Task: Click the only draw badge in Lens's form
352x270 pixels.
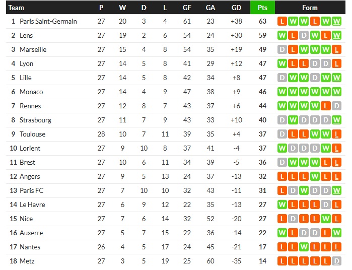Action: 303,36
